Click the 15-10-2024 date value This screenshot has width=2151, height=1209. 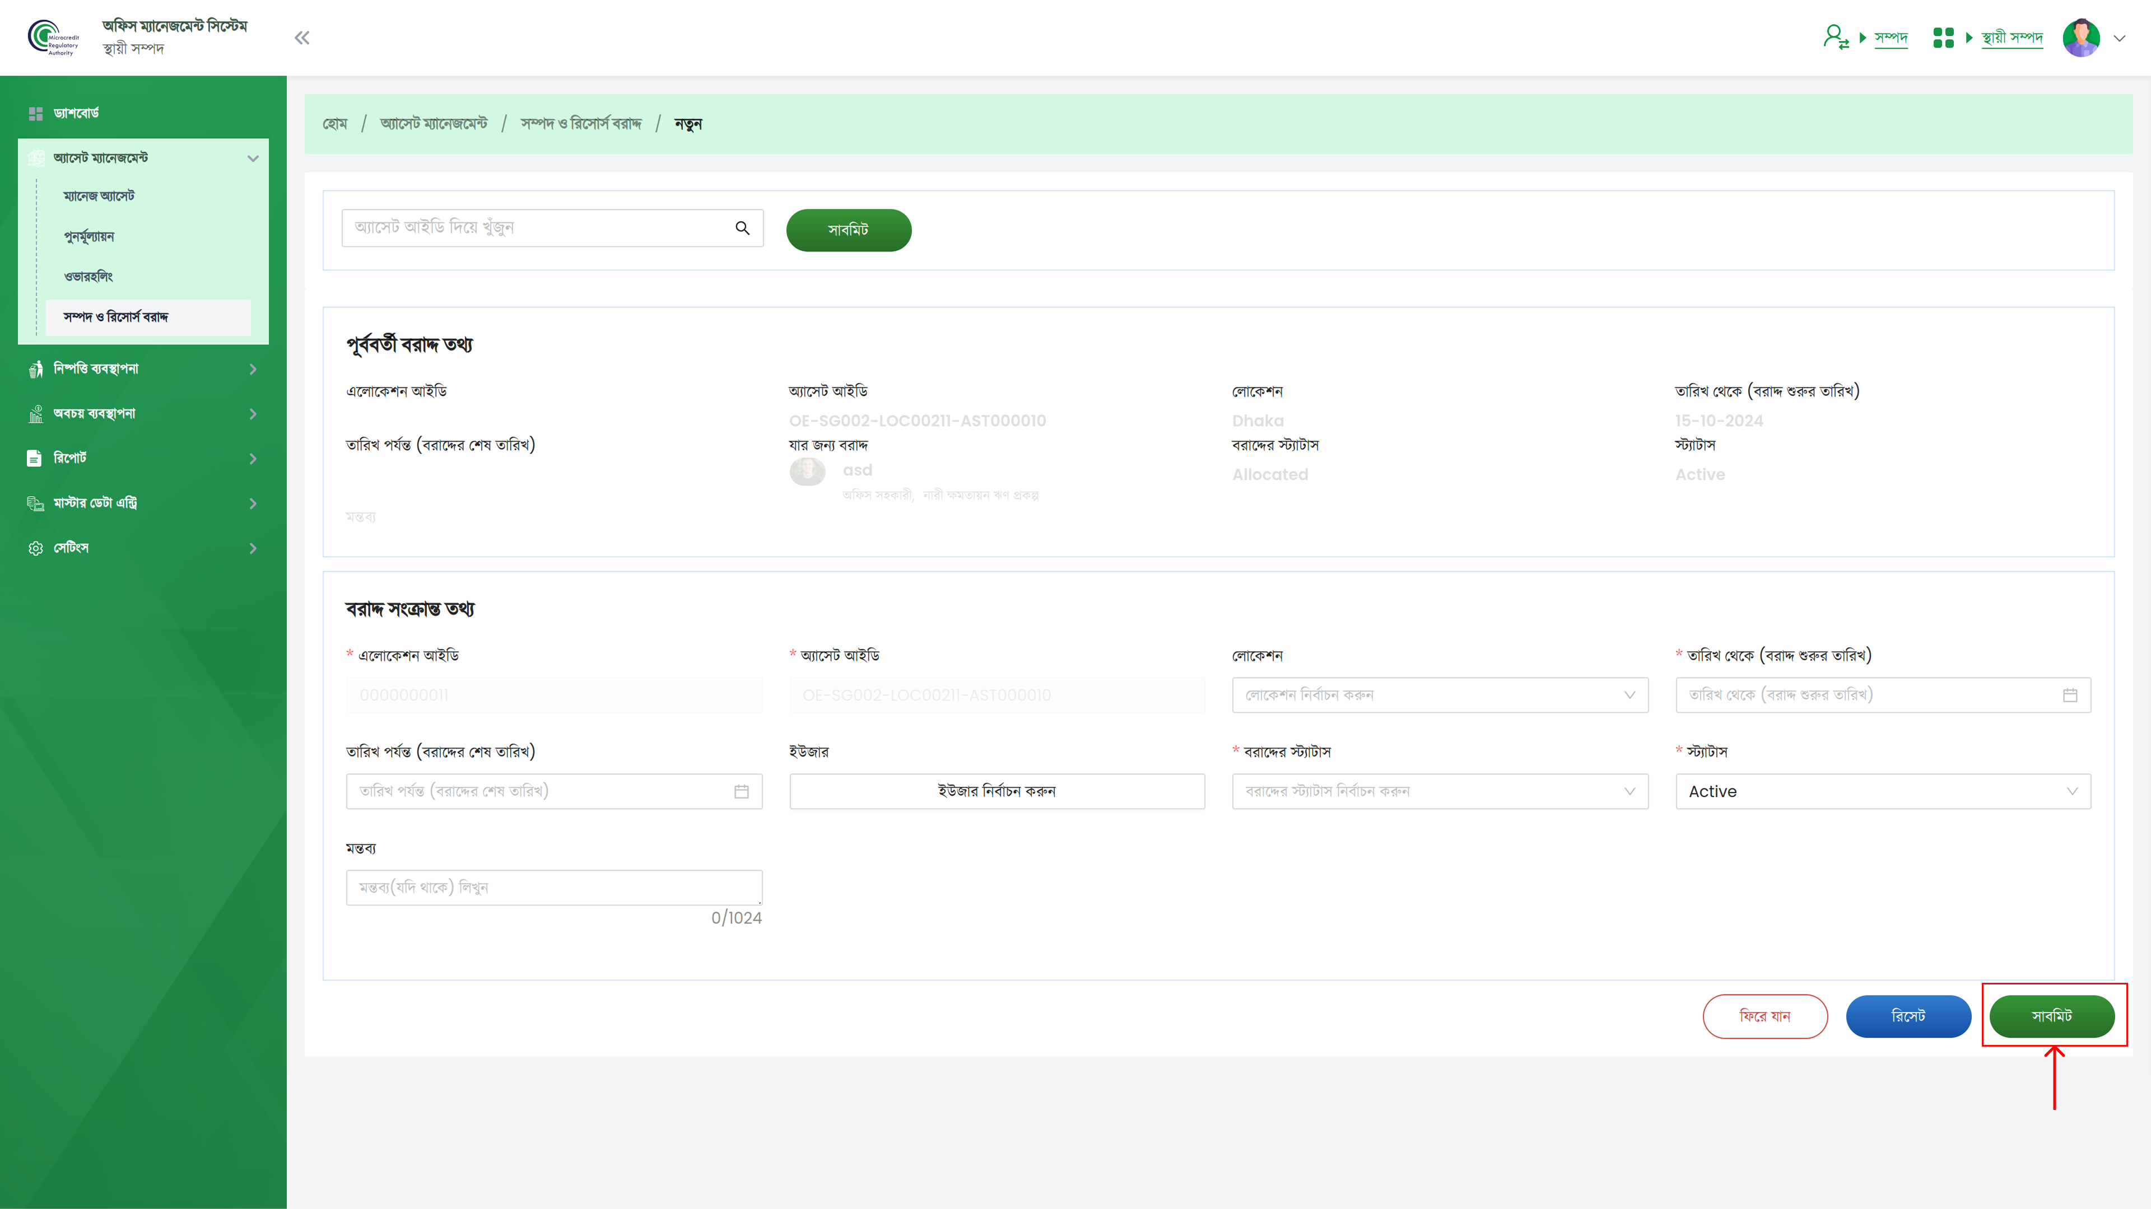coord(1719,421)
